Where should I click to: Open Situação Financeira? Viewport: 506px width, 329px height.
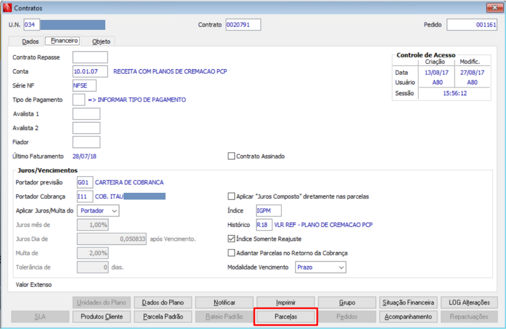tap(408, 302)
